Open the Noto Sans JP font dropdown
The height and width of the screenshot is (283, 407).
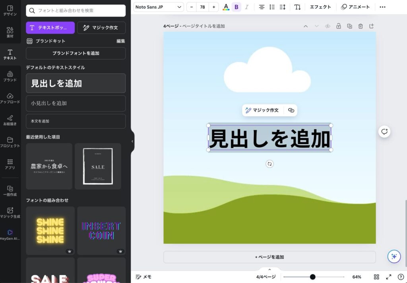(x=158, y=7)
